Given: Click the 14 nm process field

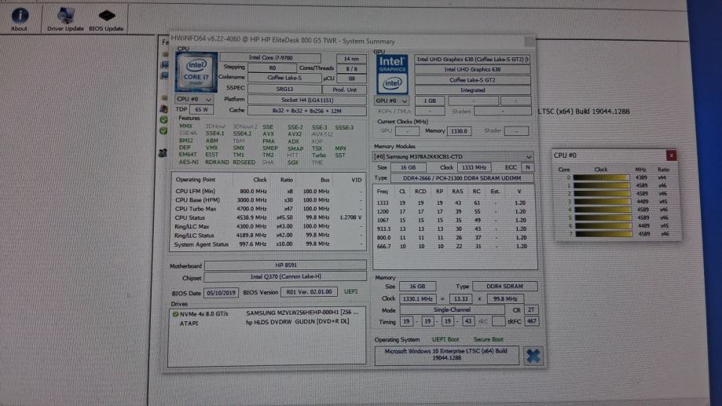Looking at the screenshot, I should (351, 58).
